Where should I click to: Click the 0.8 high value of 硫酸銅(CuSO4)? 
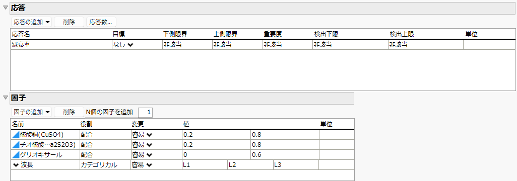click(x=285, y=135)
